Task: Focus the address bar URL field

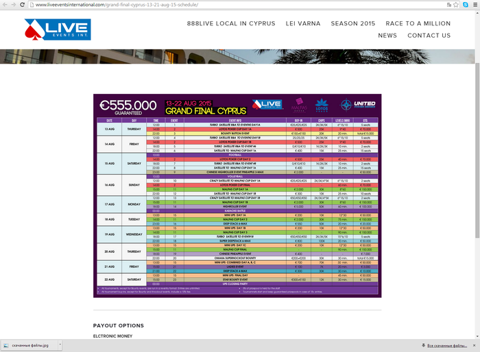Action: (239, 5)
